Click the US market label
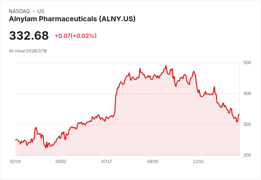 (x=41, y=11)
